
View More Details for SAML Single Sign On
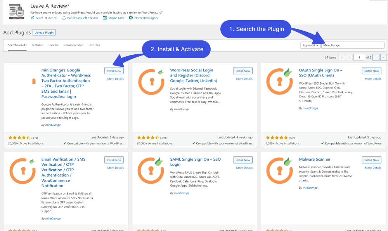pyautogui.click(x=244, y=168)
